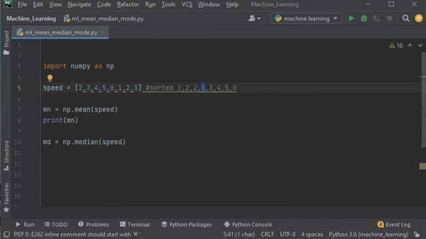Click the PyCharm logo icon
Image resolution: width=426 pixels, height=239 pixels.
[7, 4]
